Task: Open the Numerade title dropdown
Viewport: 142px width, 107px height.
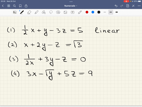Action: coord(71,6)
